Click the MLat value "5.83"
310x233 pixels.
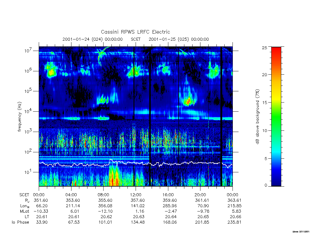click(237, 211)
